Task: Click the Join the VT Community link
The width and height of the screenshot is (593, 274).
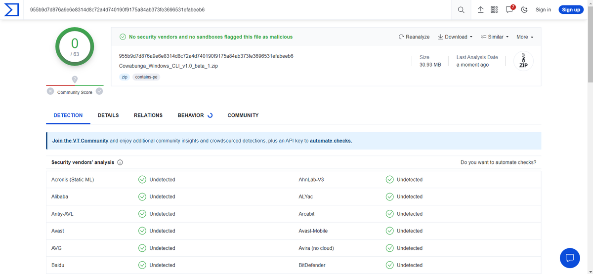Action: click(x=80, y=141)
